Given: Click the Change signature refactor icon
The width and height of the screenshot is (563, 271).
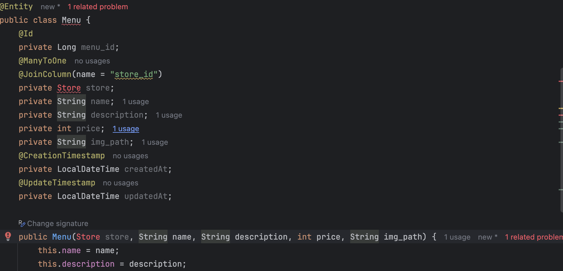Looking at the screenshot, I should [x=22, y=223].
